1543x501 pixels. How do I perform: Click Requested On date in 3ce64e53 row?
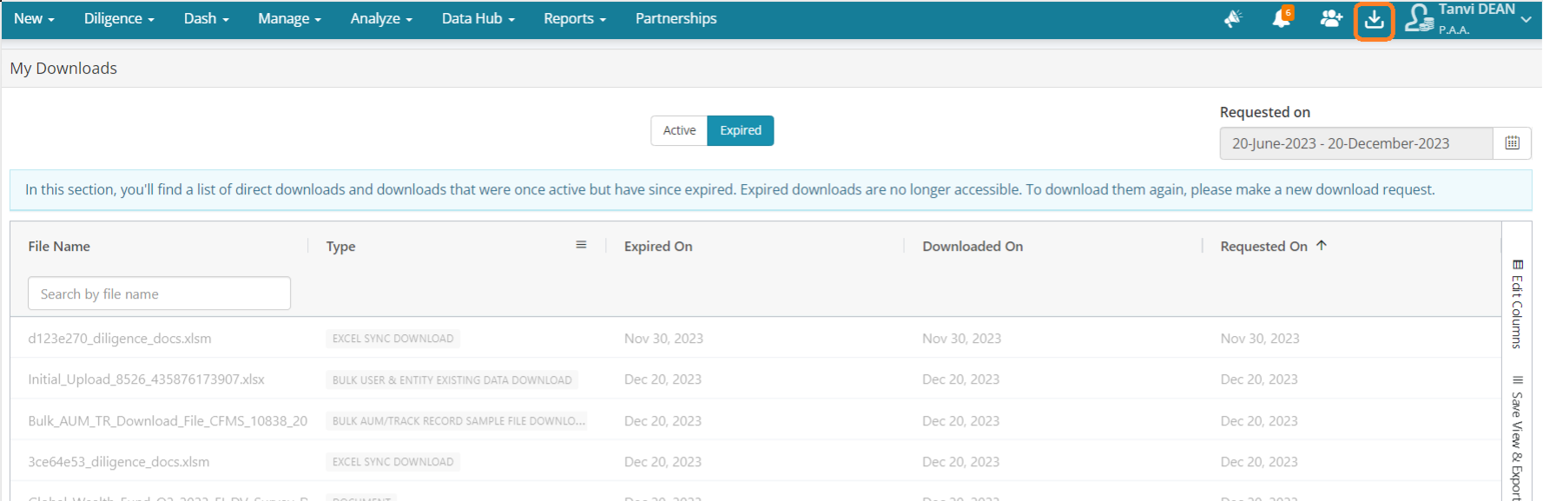1259,462
